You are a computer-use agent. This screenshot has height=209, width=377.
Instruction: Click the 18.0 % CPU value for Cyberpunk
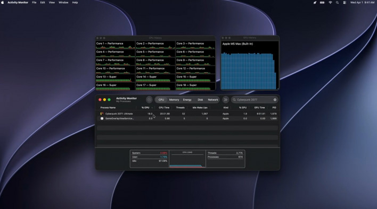[x=150, y=114]
